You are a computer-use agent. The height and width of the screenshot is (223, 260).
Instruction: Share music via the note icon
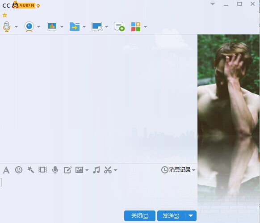point(96,170)
